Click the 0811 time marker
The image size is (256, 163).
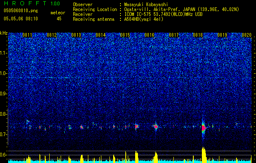27,35
